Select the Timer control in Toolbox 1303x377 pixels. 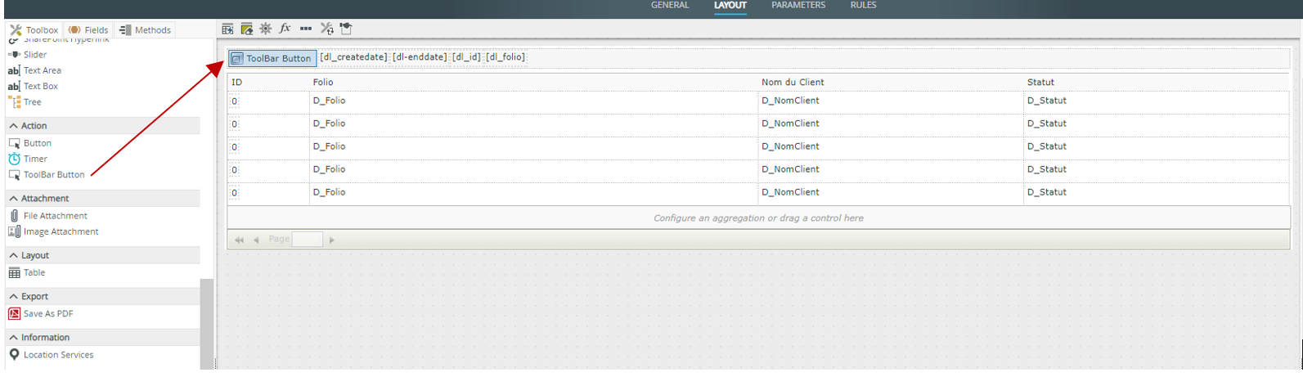[35, 159]
